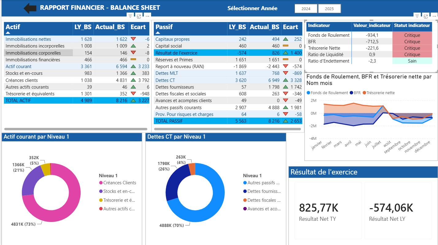Viewport: 438px width, 245px height.
Task: Click the Passif column header
Action: 190,29
